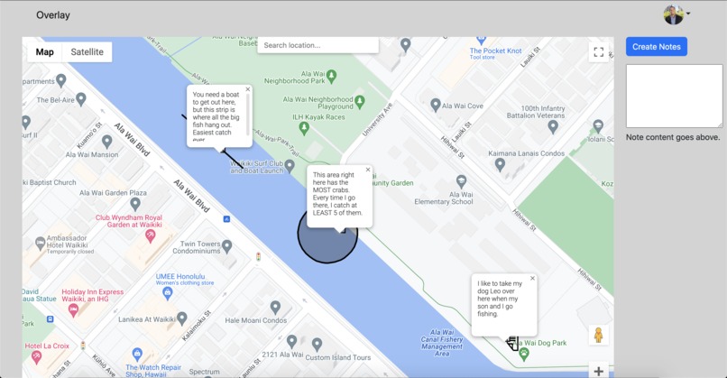
Task: Click the Waikiki Surf Club marker pin
Action: coord(290,166)
